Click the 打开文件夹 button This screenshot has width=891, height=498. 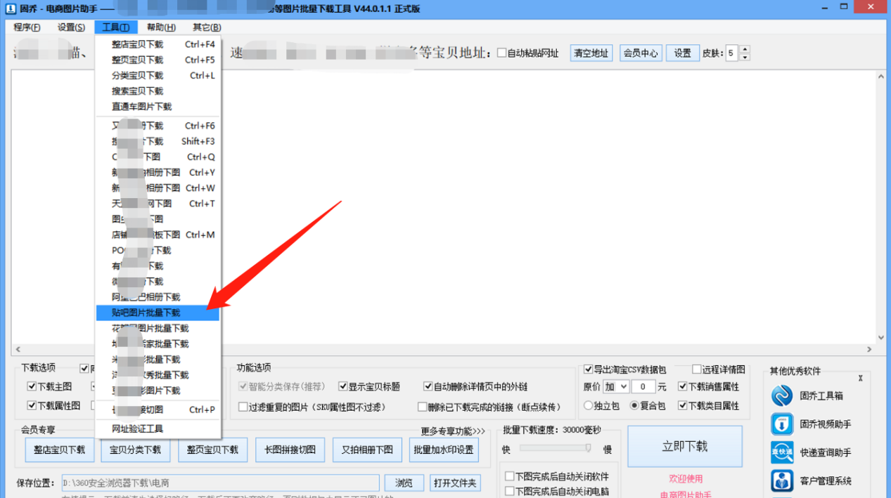point(455,483)
